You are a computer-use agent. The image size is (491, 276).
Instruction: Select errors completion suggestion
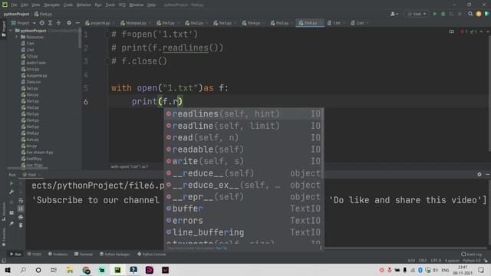(244, 221)
